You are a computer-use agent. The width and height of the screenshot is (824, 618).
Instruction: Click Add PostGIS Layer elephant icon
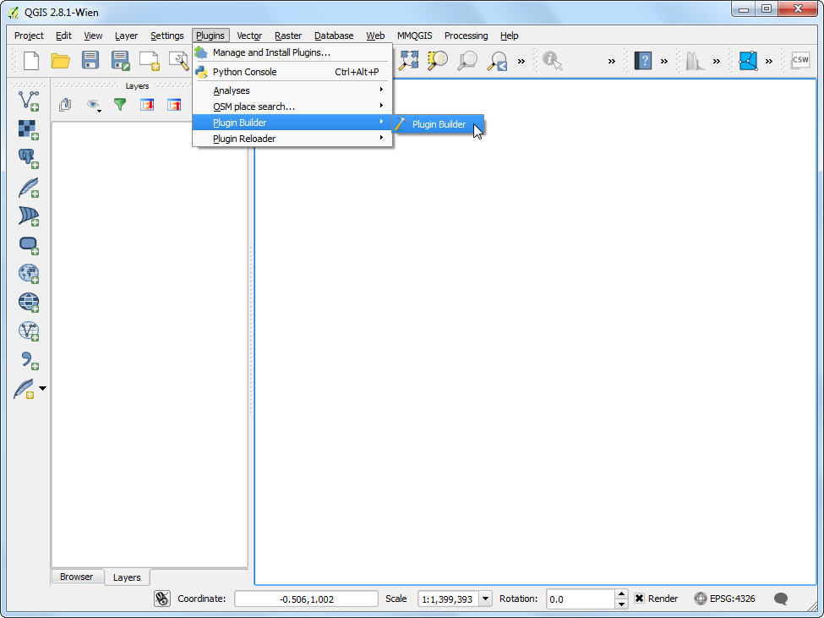click(29, 158)
